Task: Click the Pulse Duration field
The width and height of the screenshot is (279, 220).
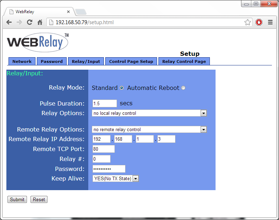Action: 105,103
